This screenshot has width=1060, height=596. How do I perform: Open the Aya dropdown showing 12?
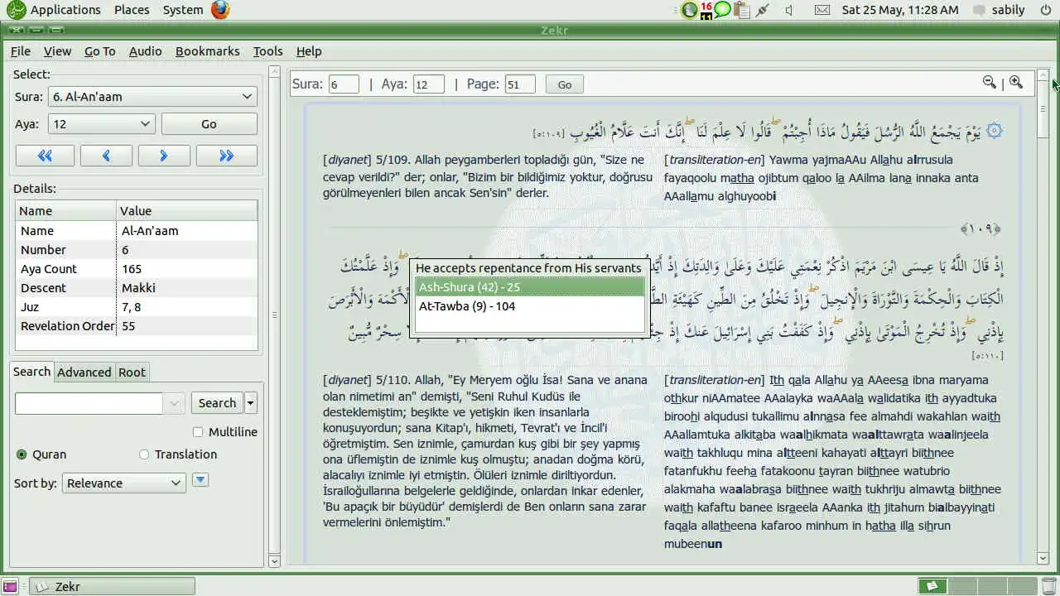(x=102, y=124)
